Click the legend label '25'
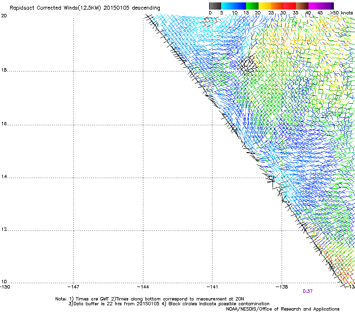 click(x=271, y=13)
